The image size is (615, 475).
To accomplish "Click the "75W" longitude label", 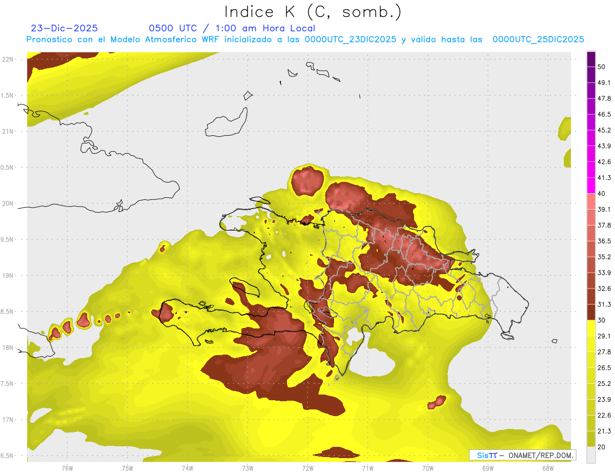I will coord(127,468).
